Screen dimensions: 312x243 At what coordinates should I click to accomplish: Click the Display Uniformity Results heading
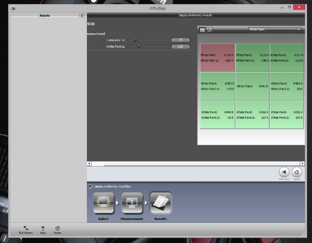tap(195, 15)
